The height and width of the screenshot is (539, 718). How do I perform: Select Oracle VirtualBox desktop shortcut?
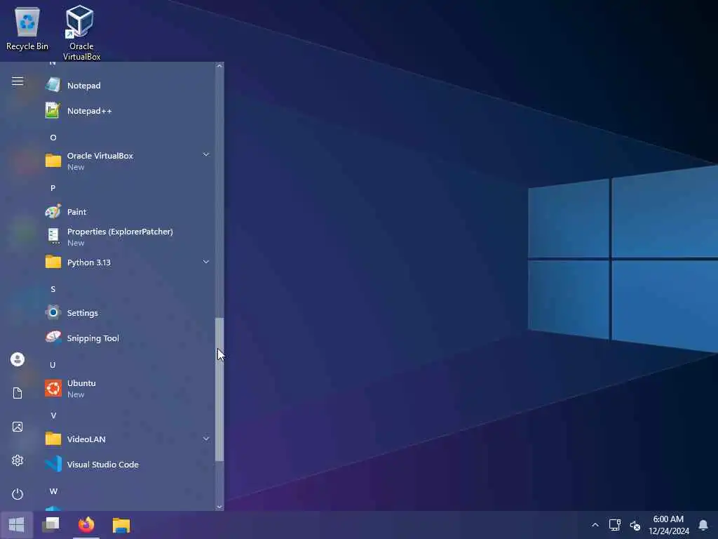pyautogui.click(x=81, y=32)
